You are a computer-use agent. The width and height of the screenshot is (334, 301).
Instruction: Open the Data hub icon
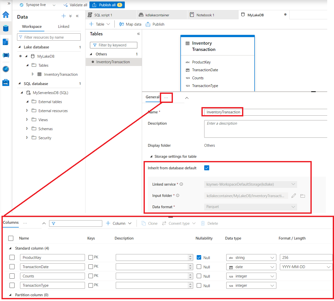tap(6, 28)
